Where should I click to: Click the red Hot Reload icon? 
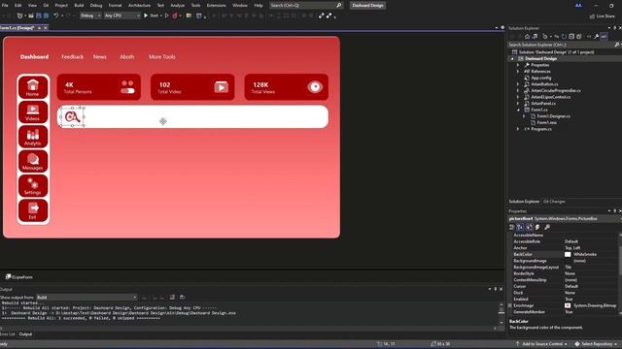point(175,16)
